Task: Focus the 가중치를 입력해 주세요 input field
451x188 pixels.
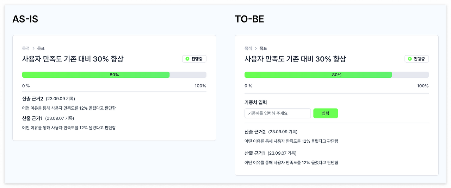Action: pyautogui.click(x=277, y=113)
